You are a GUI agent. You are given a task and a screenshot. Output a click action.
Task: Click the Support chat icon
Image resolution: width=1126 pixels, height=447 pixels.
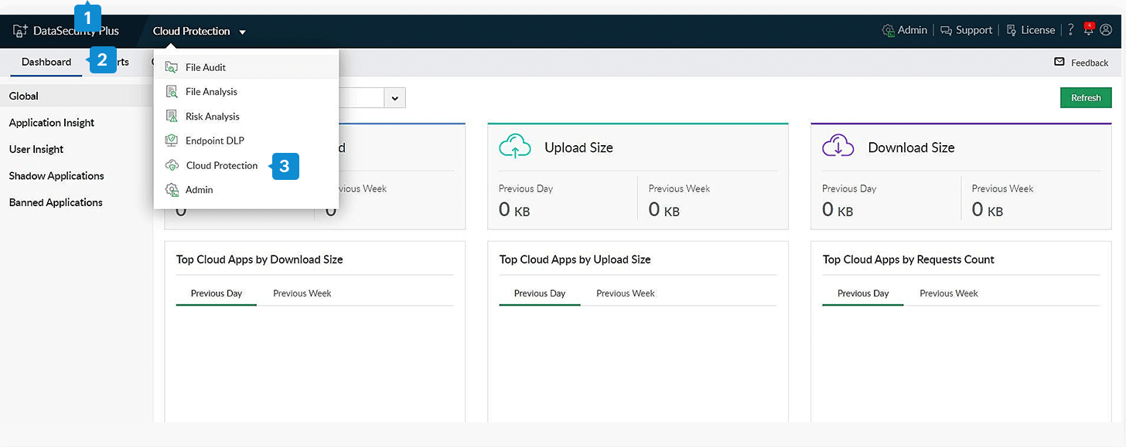click(x=946, y=31)
